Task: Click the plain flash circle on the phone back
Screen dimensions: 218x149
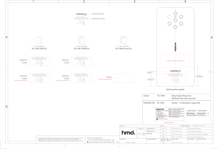Action: (x=170, y=17)
